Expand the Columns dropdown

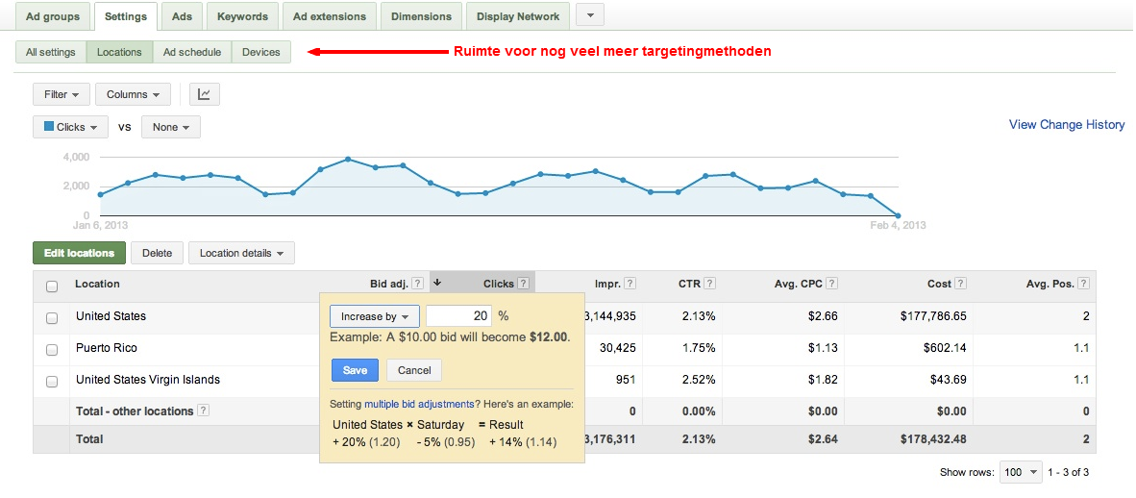(133, 94)
